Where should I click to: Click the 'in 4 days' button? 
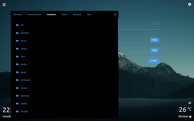click(153, 60)
